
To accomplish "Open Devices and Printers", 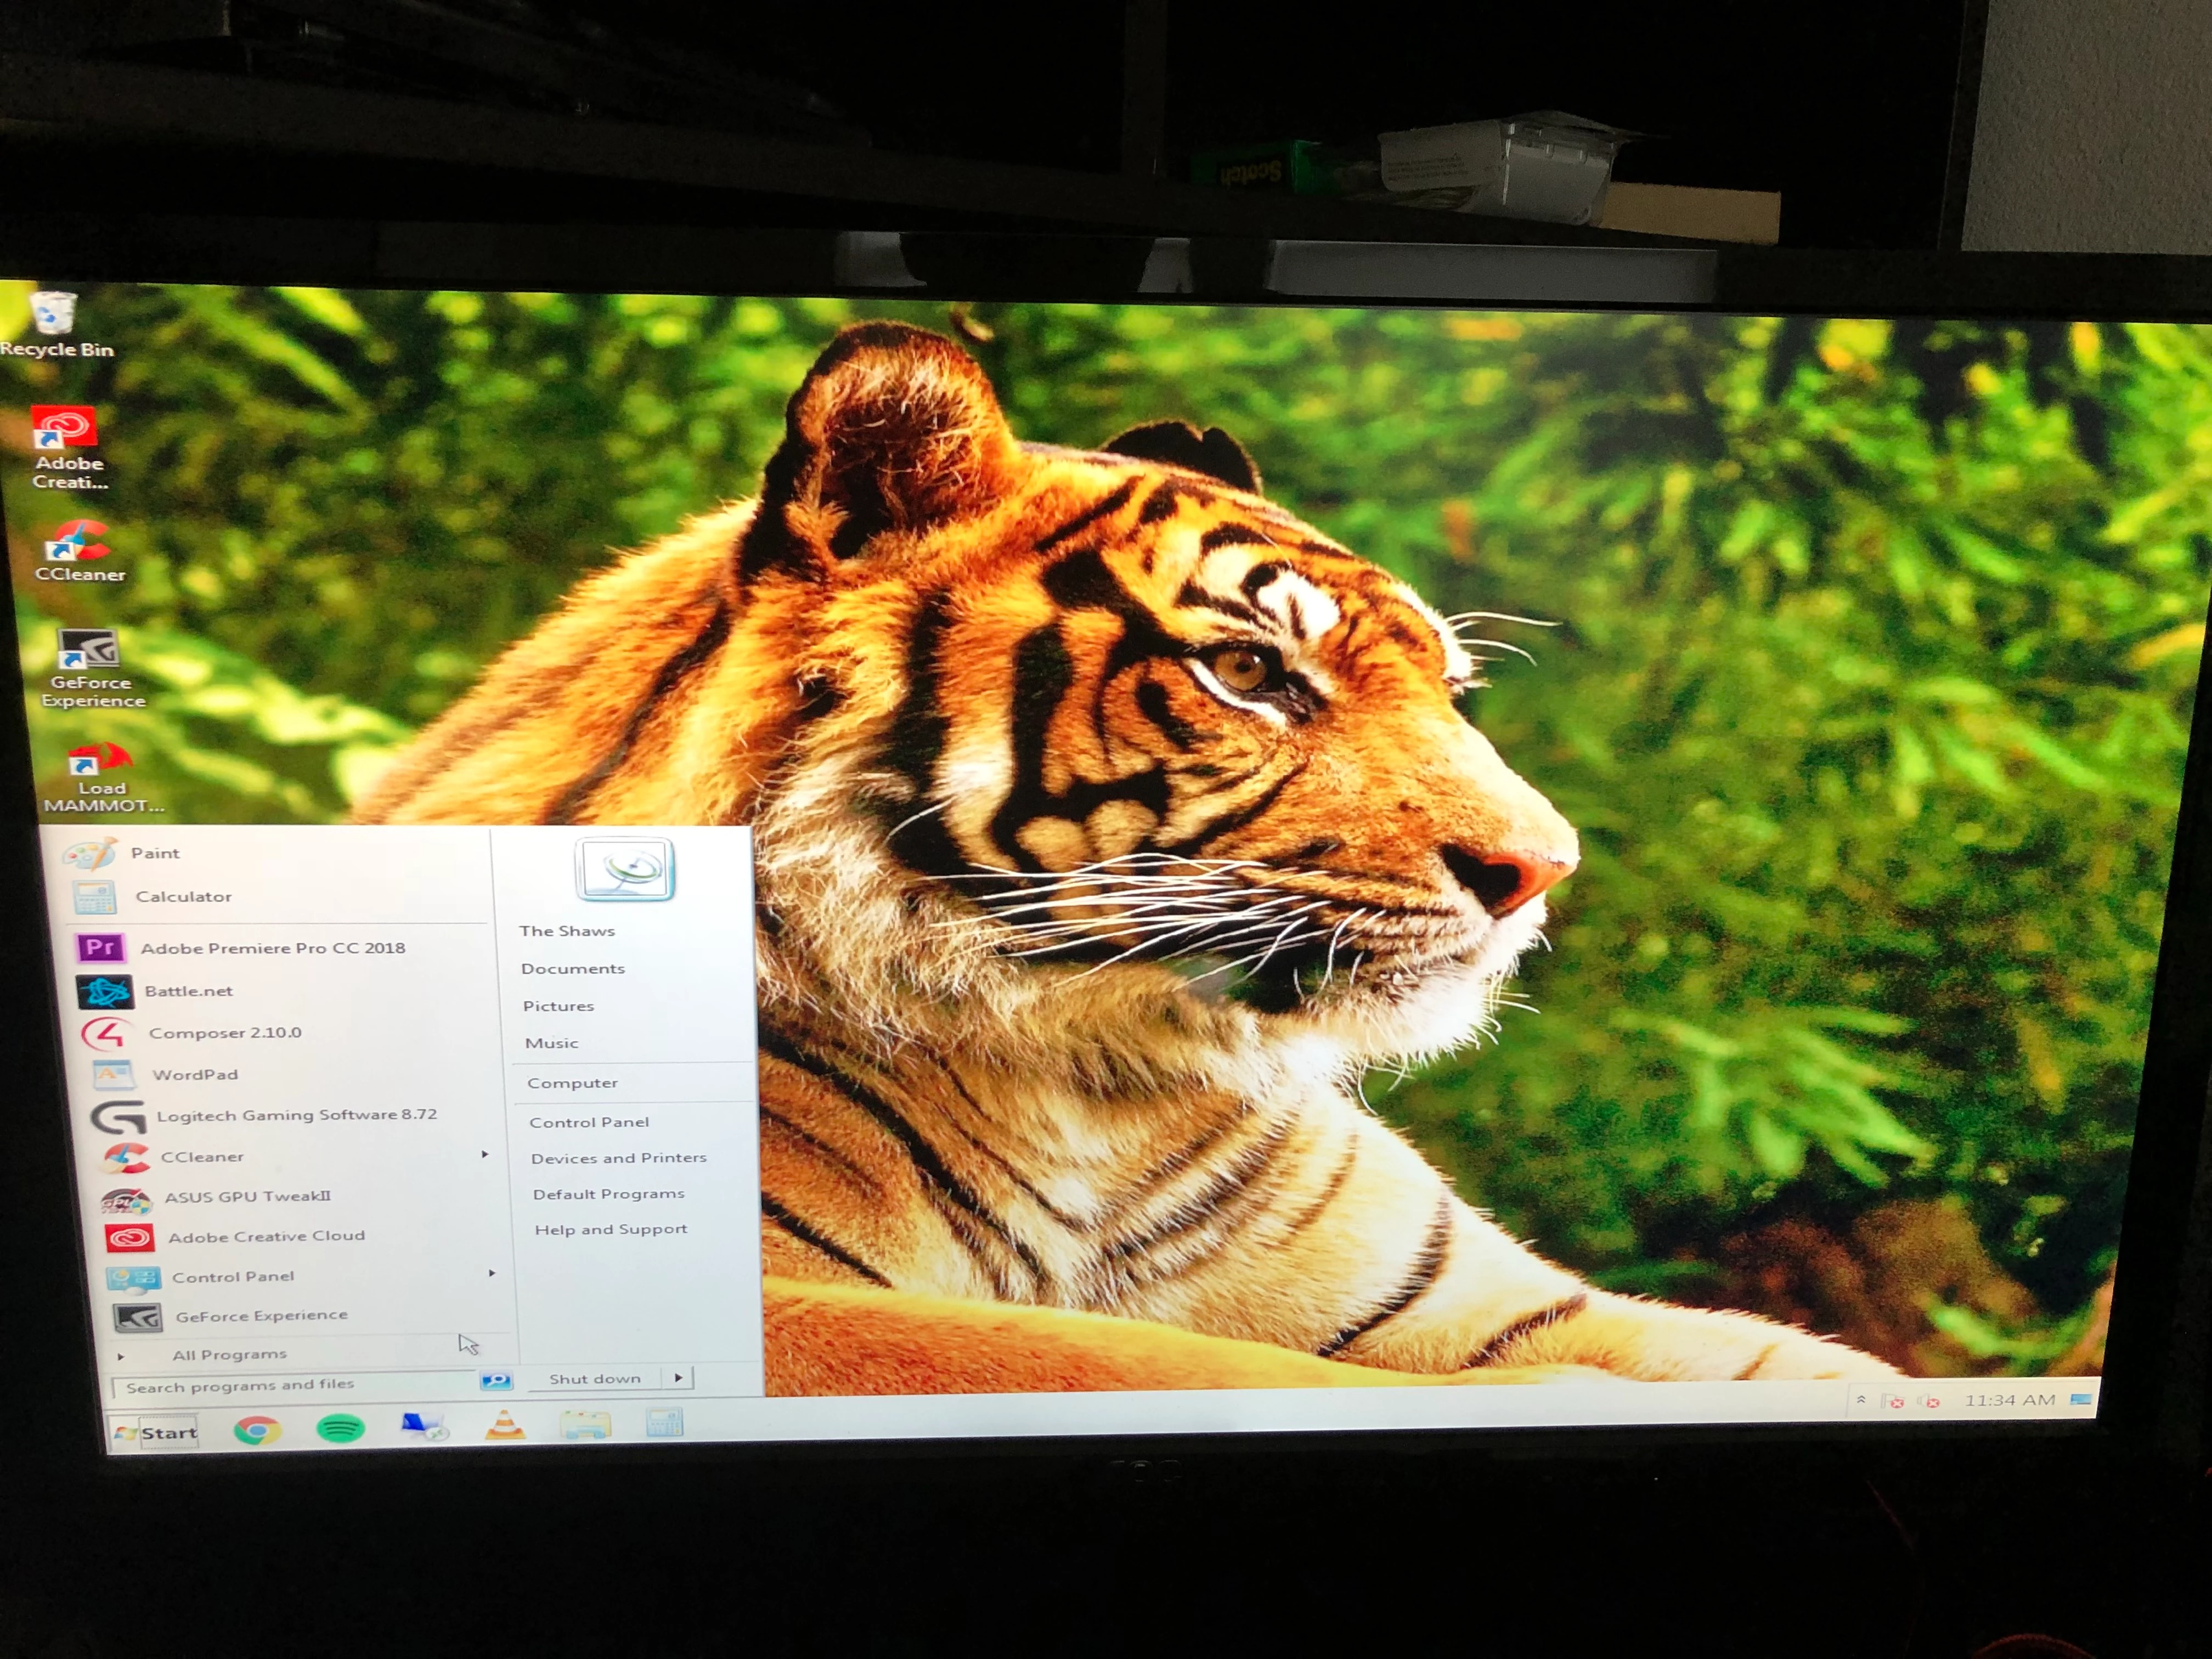I will 618,1158.
